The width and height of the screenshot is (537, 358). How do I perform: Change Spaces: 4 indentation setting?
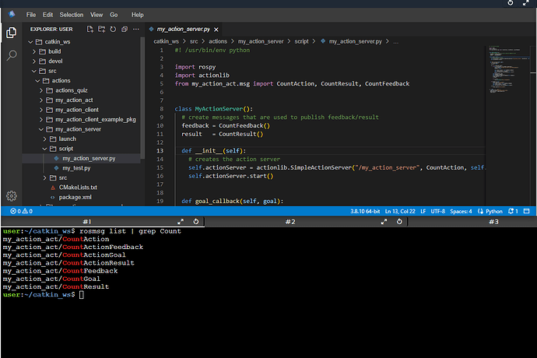461,211
